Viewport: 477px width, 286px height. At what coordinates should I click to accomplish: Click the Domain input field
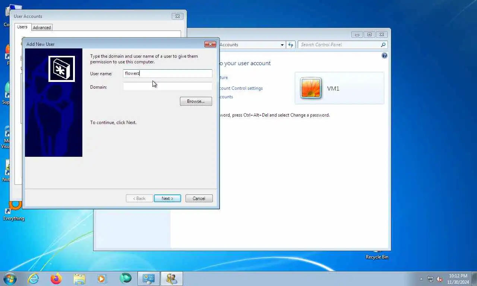[x=168, y=87]
